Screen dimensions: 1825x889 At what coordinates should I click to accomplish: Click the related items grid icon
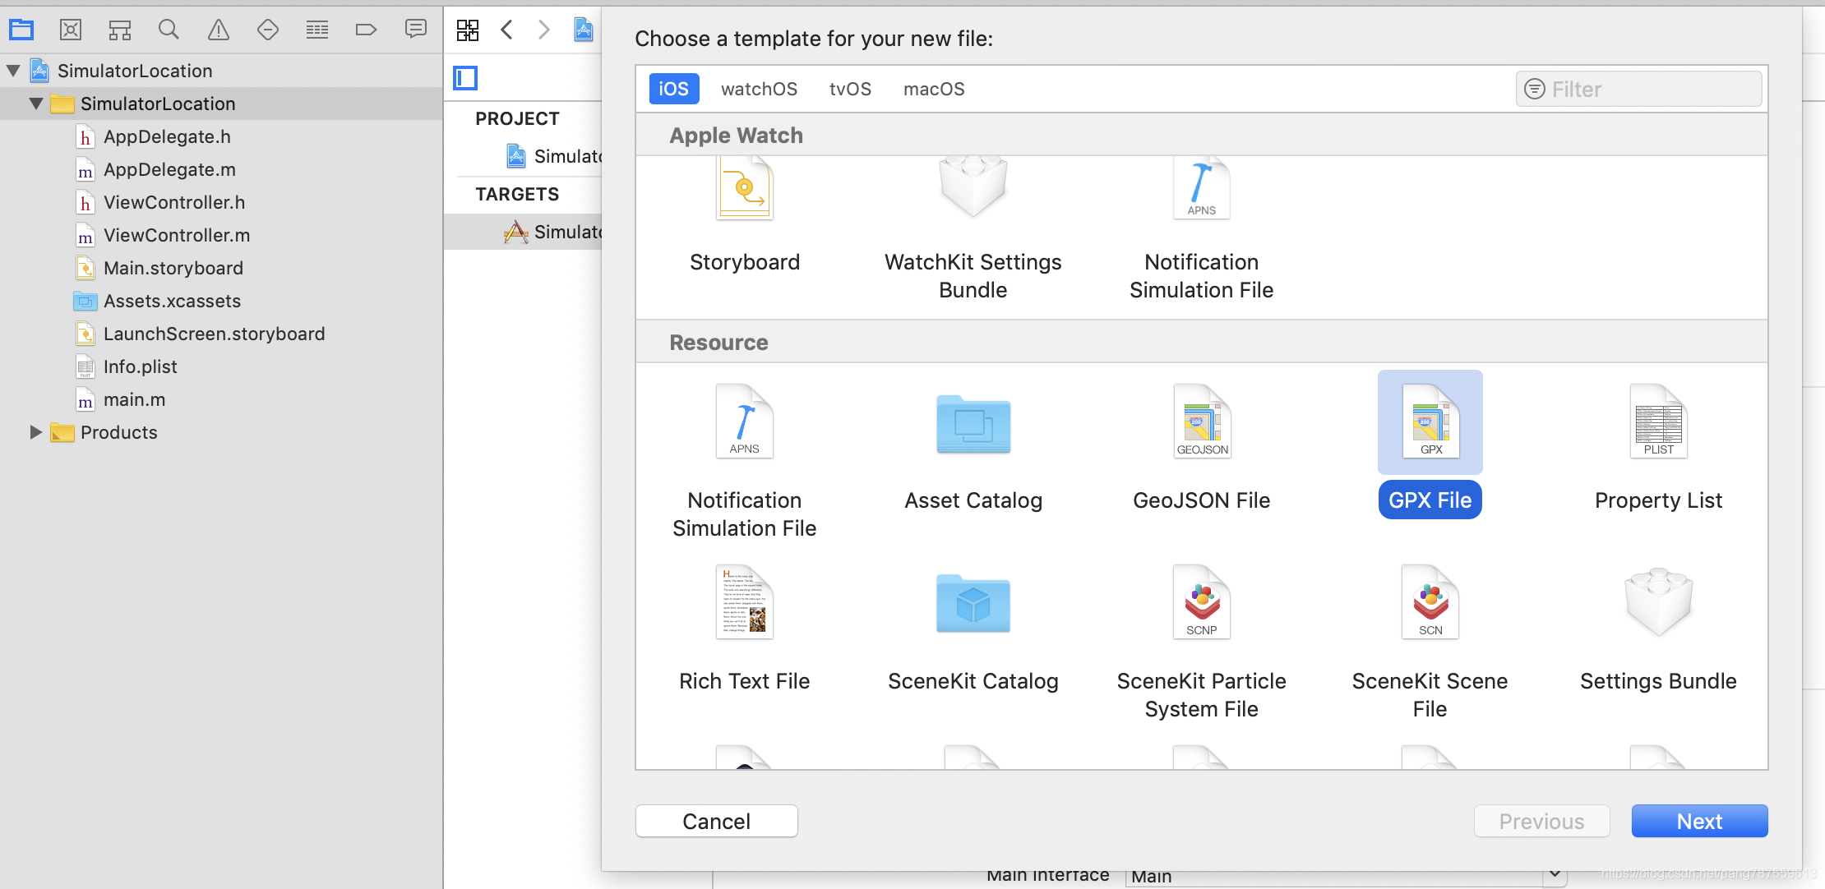tap(468, 30)
